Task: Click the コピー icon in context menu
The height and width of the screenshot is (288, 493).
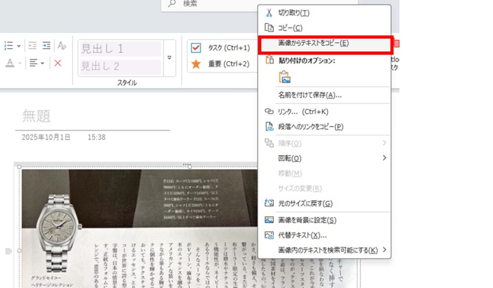Action: [269, 28]
